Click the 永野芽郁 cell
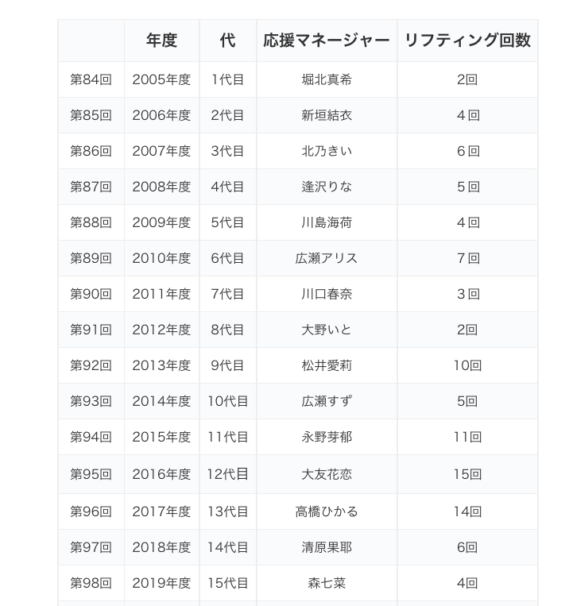Screen dimensions: 569x606 coord(326,437)
